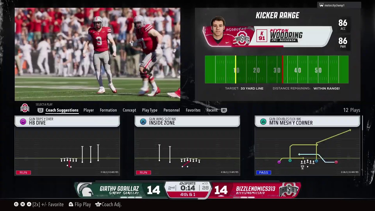
Task: Click the motorcitychamp1 username
Action: point(334,5)
